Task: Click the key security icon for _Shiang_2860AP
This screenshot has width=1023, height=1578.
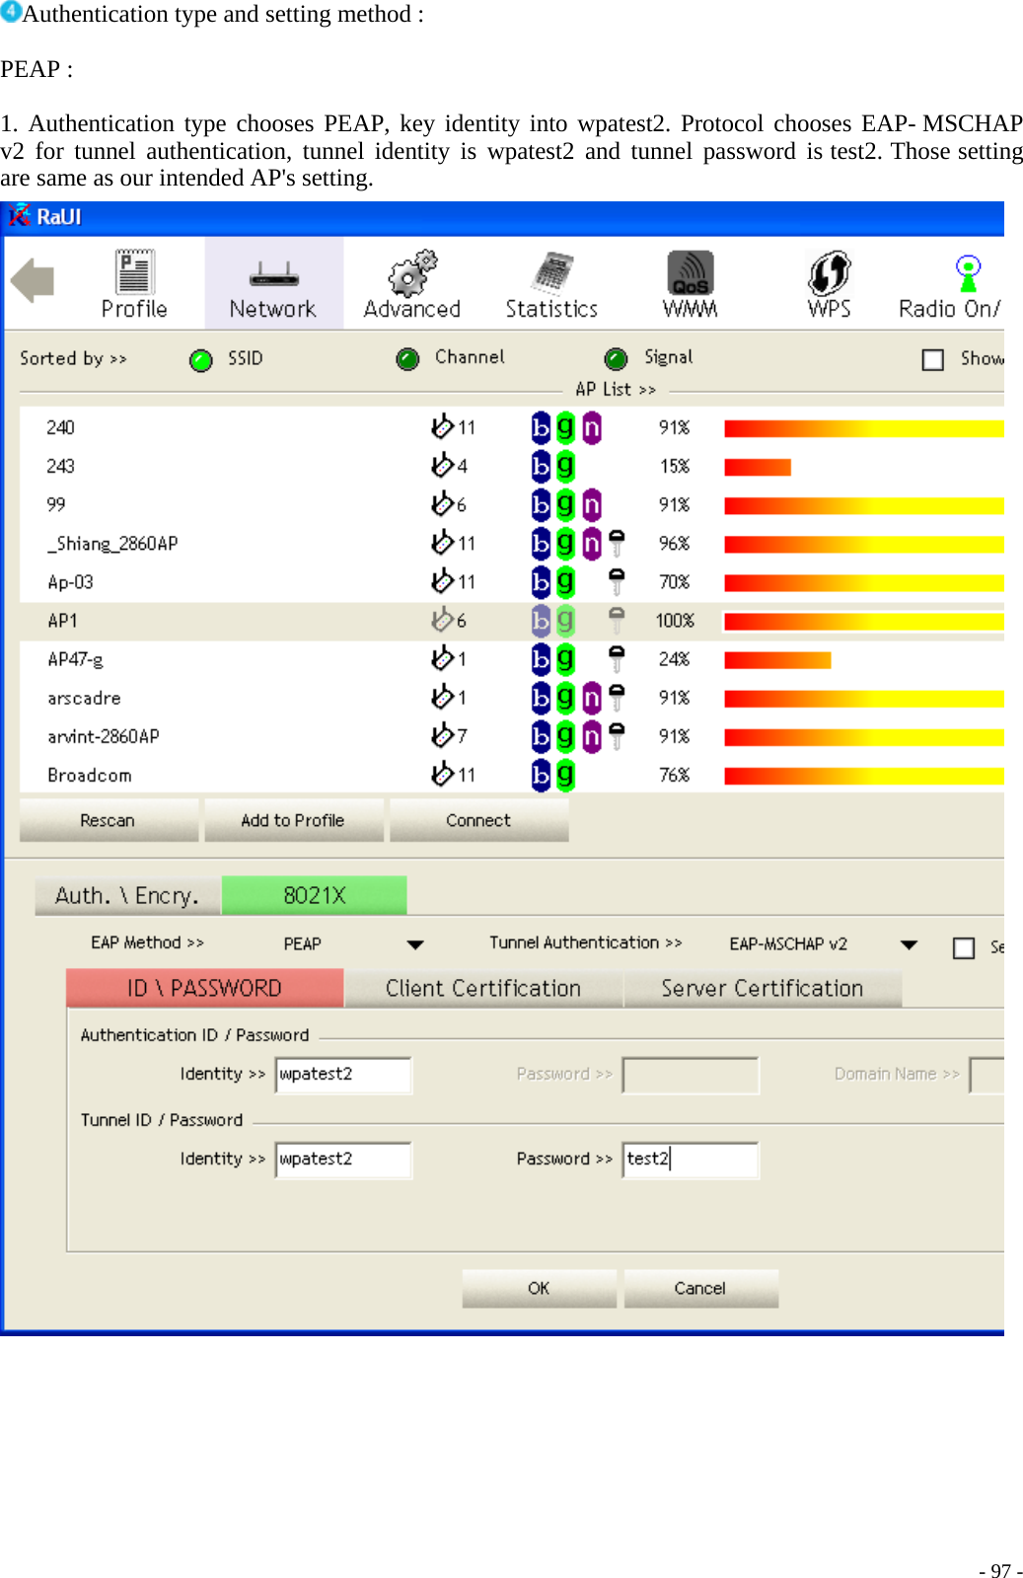Action: click(617, 543)
